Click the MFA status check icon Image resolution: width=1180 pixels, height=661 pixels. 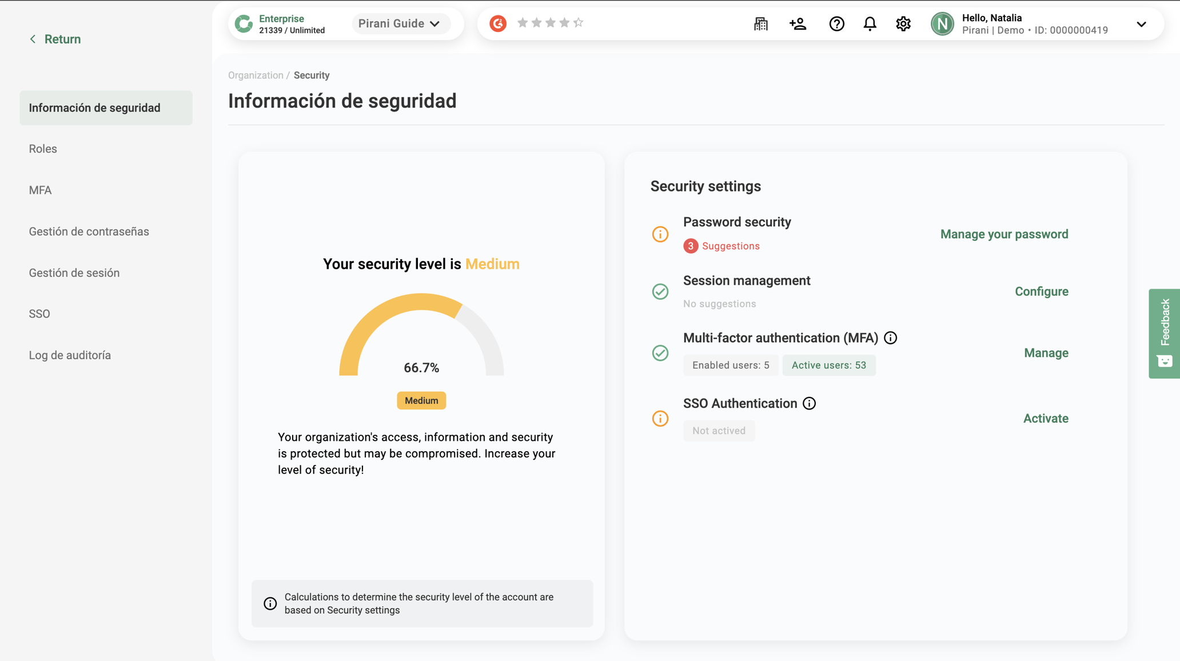click(660, 353)
